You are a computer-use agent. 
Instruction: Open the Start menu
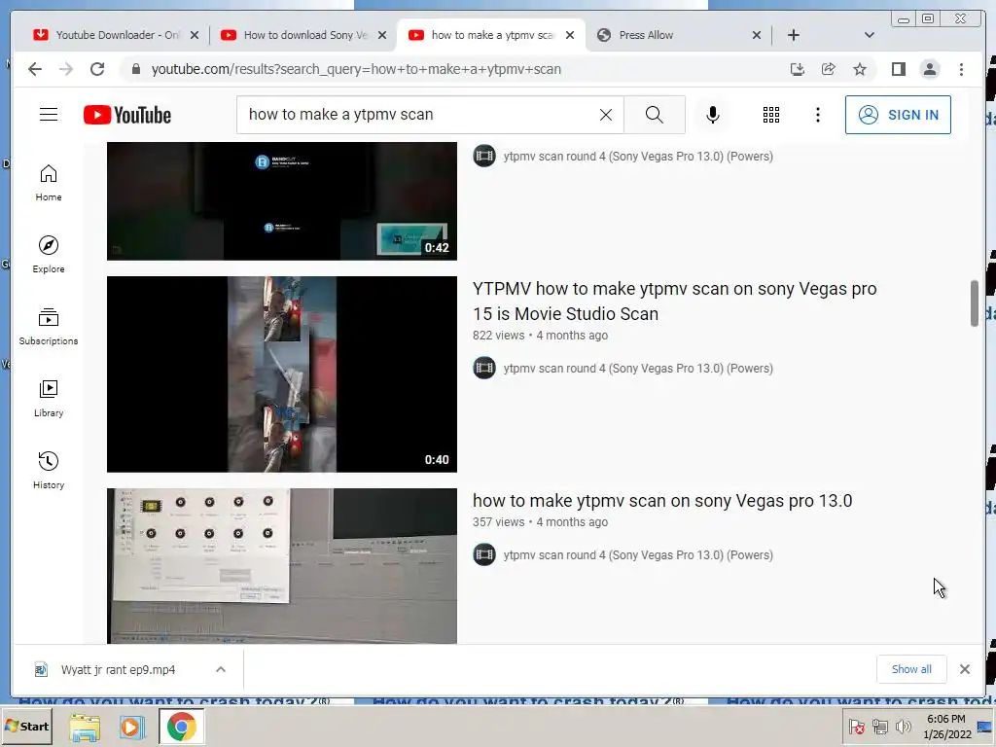pos(26,726)
